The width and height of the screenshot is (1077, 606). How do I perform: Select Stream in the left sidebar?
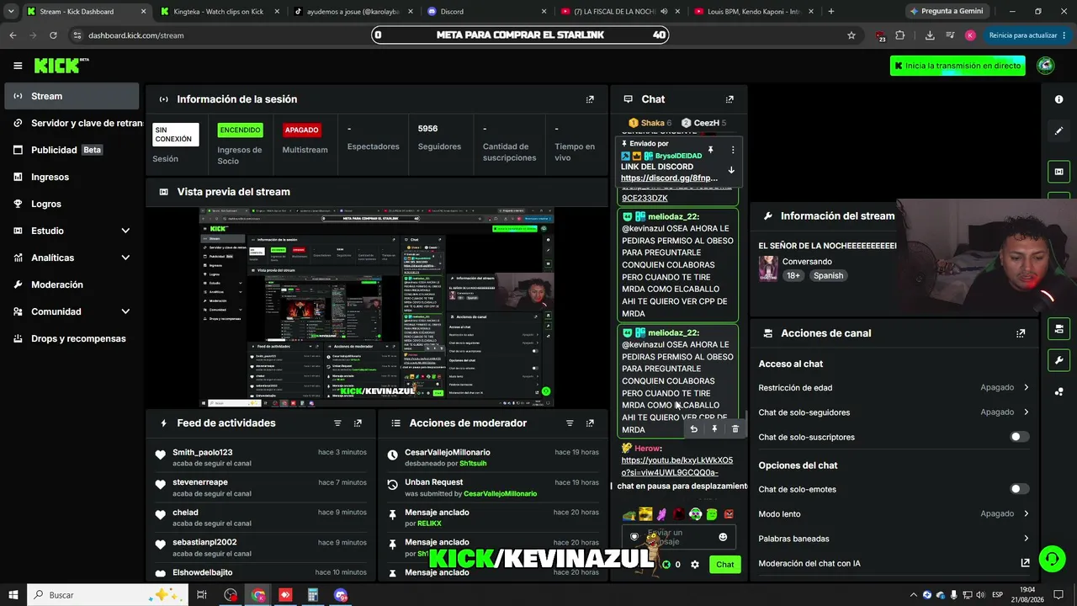72,96
